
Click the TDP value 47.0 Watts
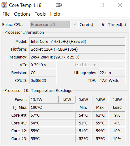[x=112, y=81]
